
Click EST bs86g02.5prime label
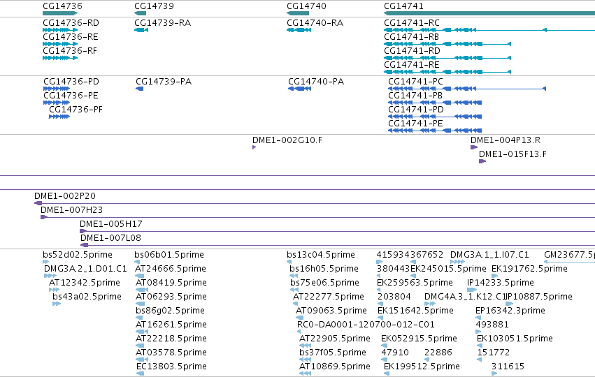170,311
